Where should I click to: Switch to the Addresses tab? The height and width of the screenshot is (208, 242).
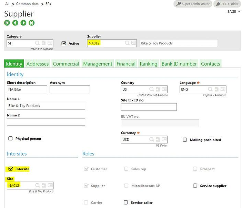(38, 63)
